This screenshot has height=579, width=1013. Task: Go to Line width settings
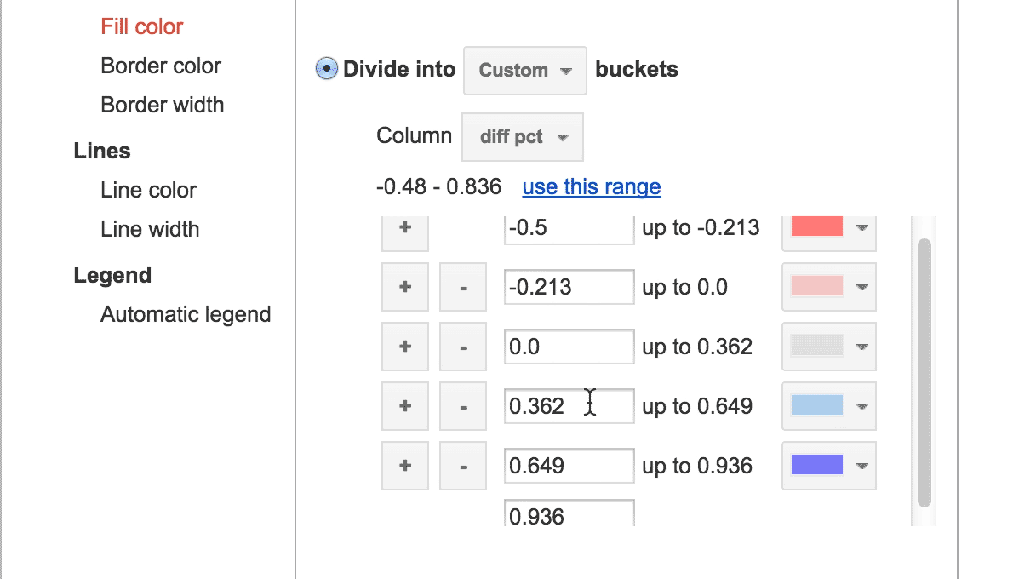(x=150, y=229)
